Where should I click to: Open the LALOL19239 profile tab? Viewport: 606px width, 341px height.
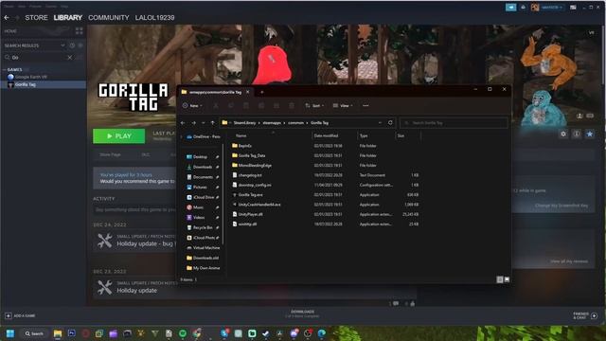155,18
